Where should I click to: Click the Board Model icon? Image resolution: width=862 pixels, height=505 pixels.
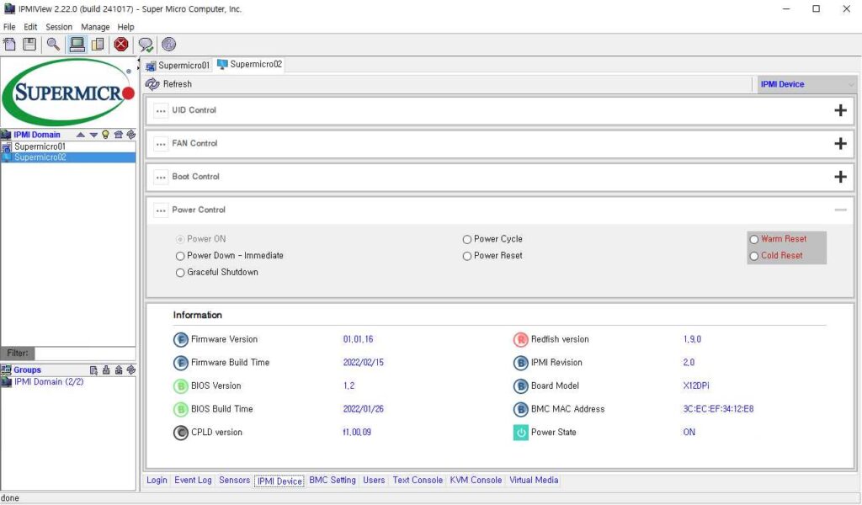pos(520,385)
